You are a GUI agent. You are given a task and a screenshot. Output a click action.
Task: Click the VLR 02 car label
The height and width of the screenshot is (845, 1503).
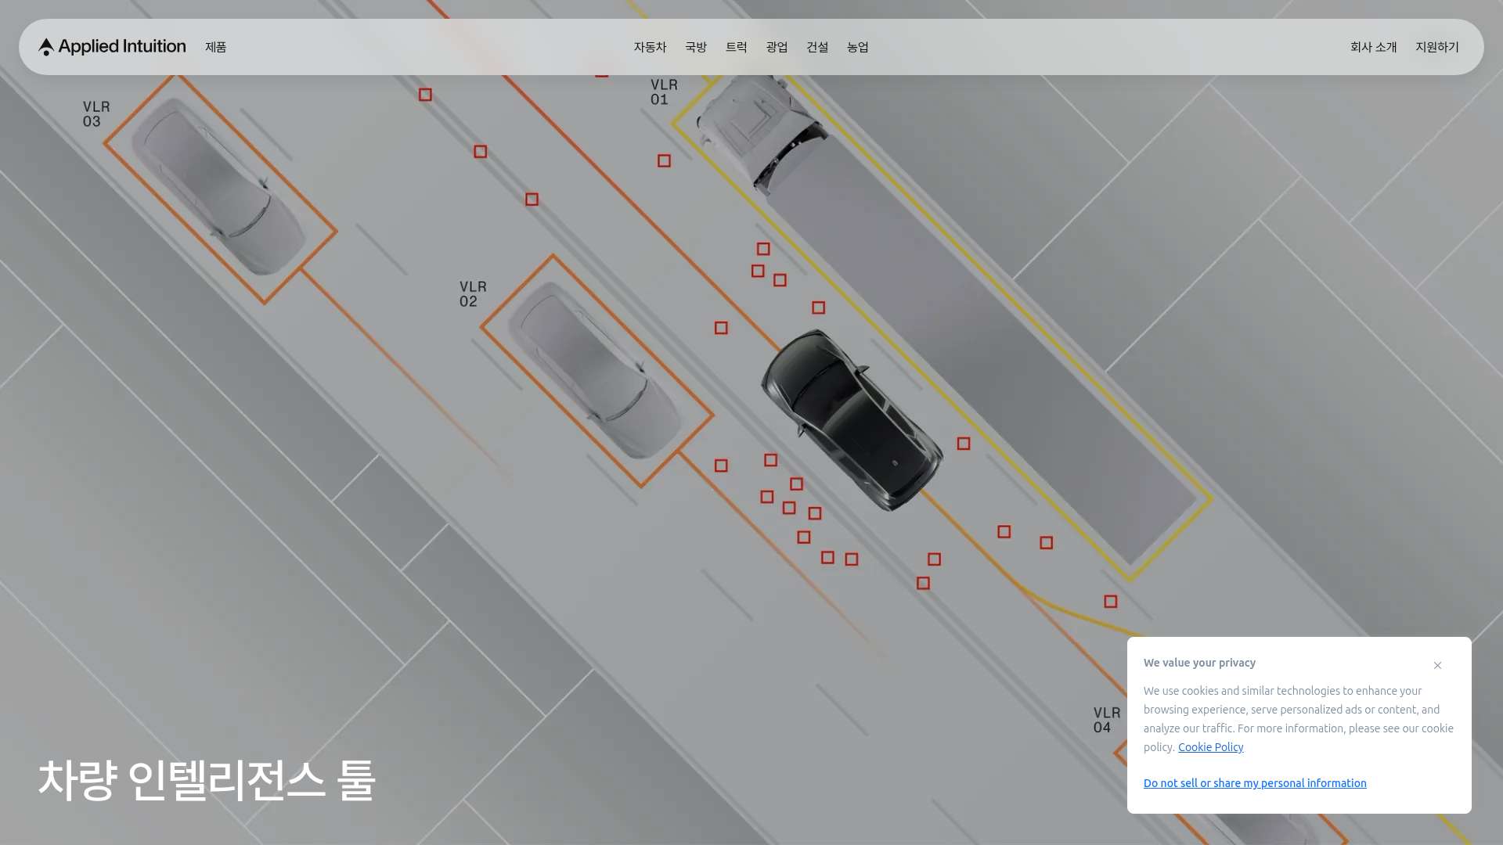(473, 294)
